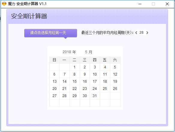Click 请点击选择月经第一天 button
The height and width of the screenshot is (132, 175).
[x=51, y=33]
